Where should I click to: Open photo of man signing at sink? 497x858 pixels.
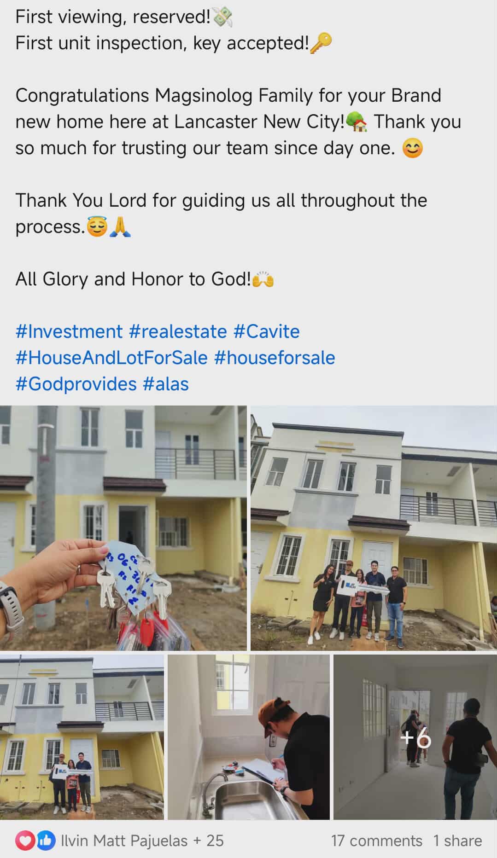(249, 737)
